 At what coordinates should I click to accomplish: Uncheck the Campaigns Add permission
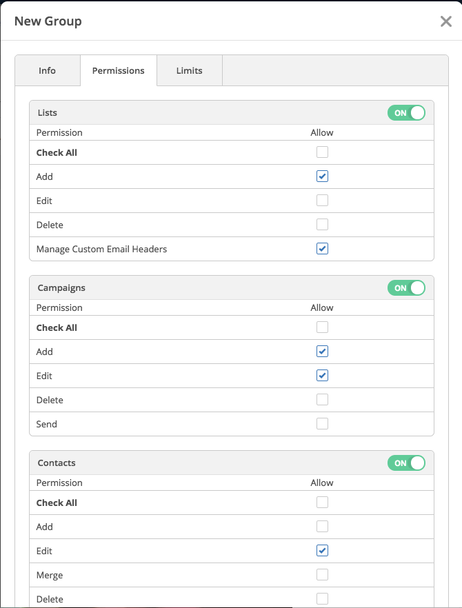click(322, 352)
